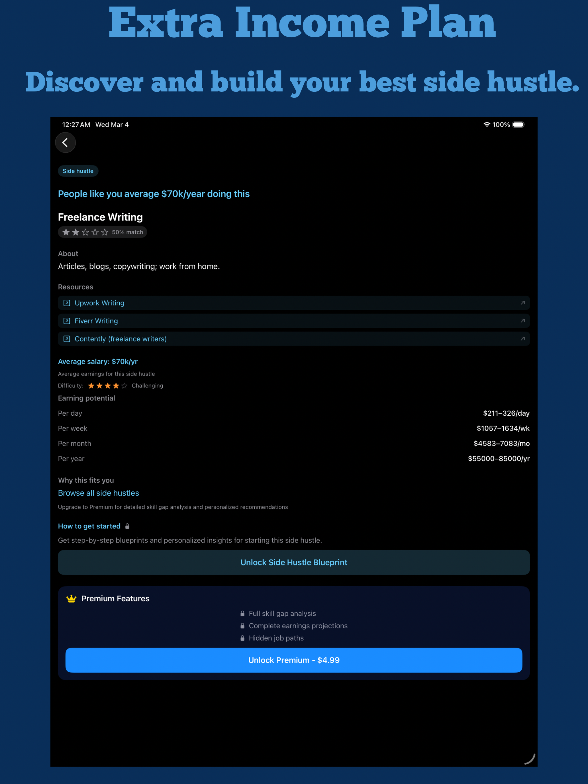
Task: Click the $211–326/day value
Action: 506,413
